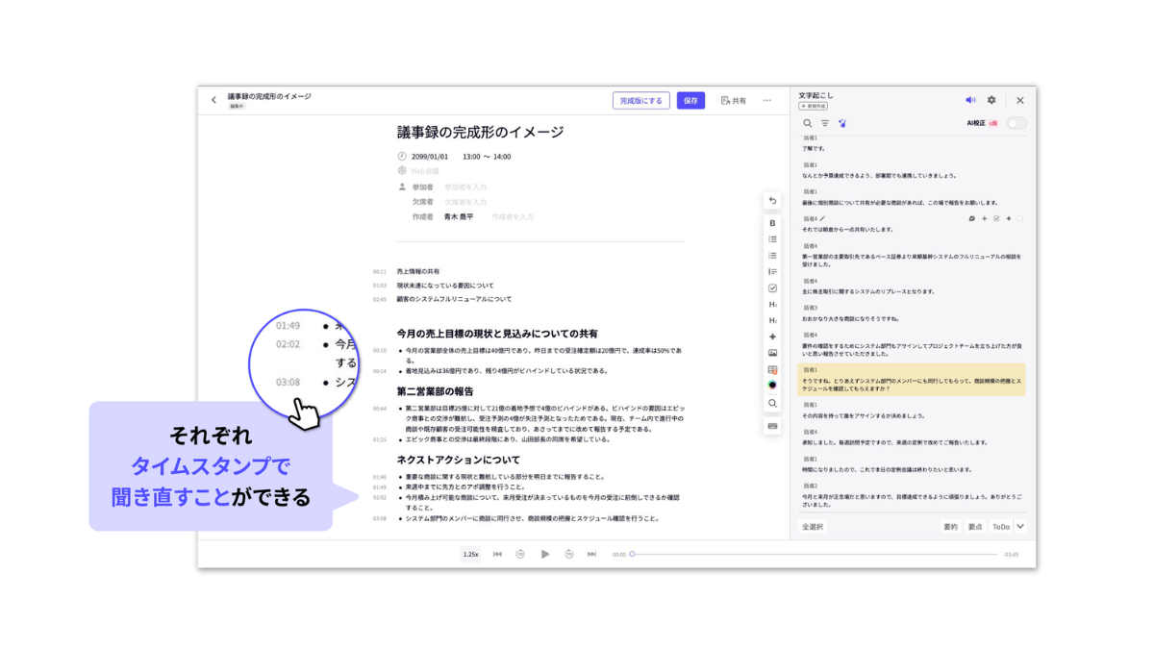This screenshot has width=1154, height=649.
Task: Open the 1.25x playback speed selector
Action: 470,554
